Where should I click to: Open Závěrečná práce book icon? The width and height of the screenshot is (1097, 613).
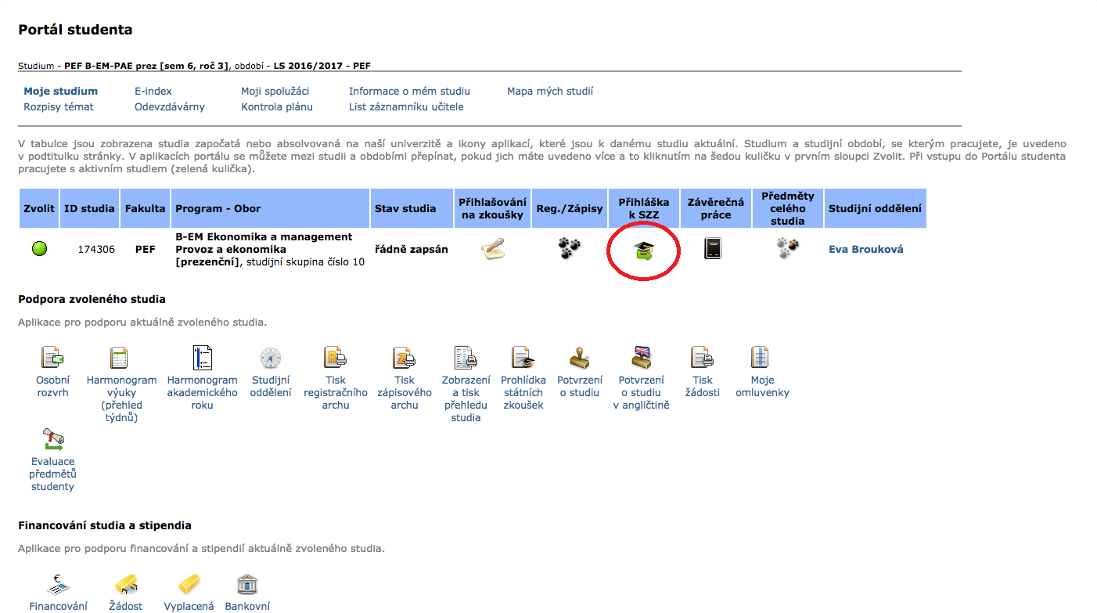(712, 250)
